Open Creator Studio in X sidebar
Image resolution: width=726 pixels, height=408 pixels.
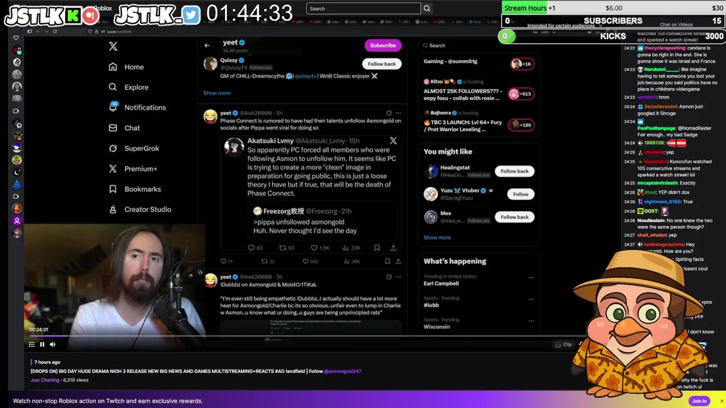click(140, 210)
